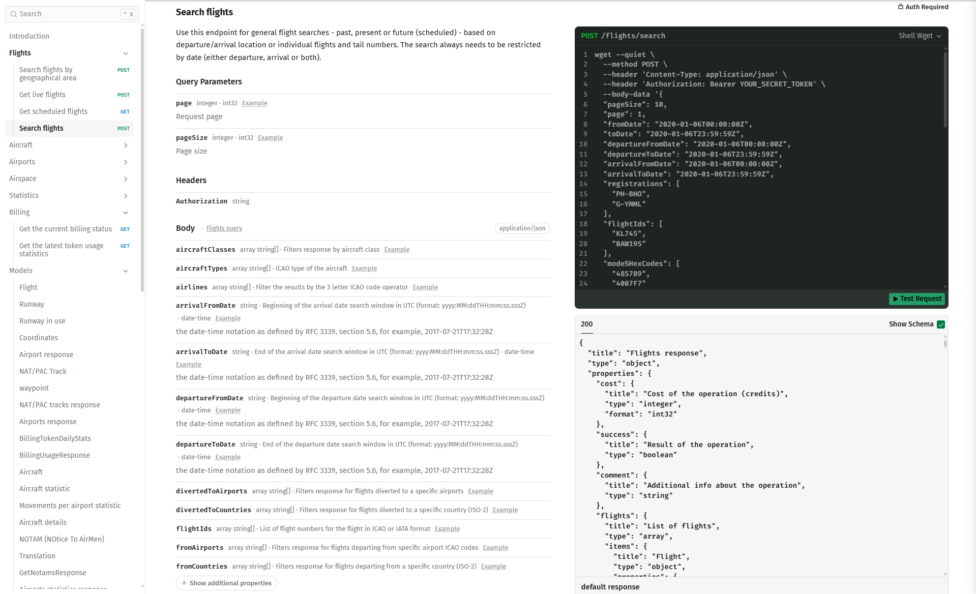Open Get scheduled flights endpoint
The width and height of the screenshot is (976, 594).
tap(70, 111)
